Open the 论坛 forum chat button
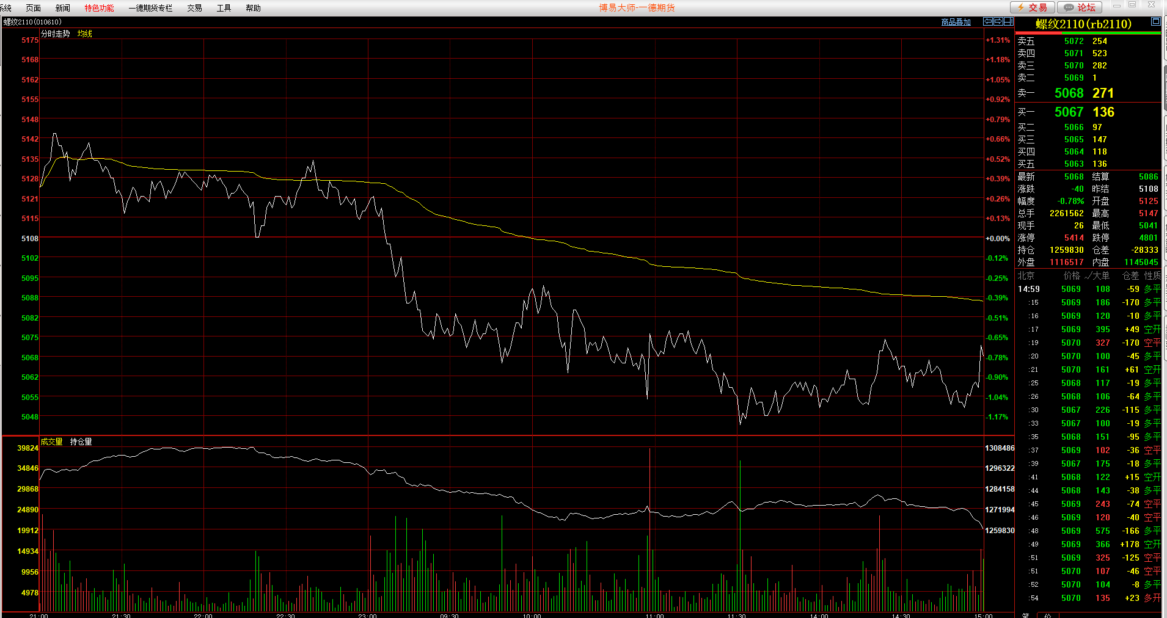 (x=1079, y=7)
